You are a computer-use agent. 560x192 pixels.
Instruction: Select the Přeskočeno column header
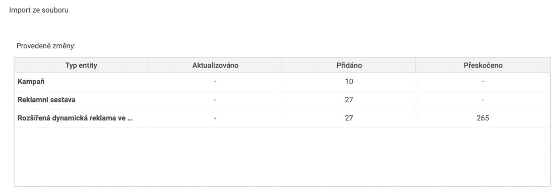click(x=483, y=66)
